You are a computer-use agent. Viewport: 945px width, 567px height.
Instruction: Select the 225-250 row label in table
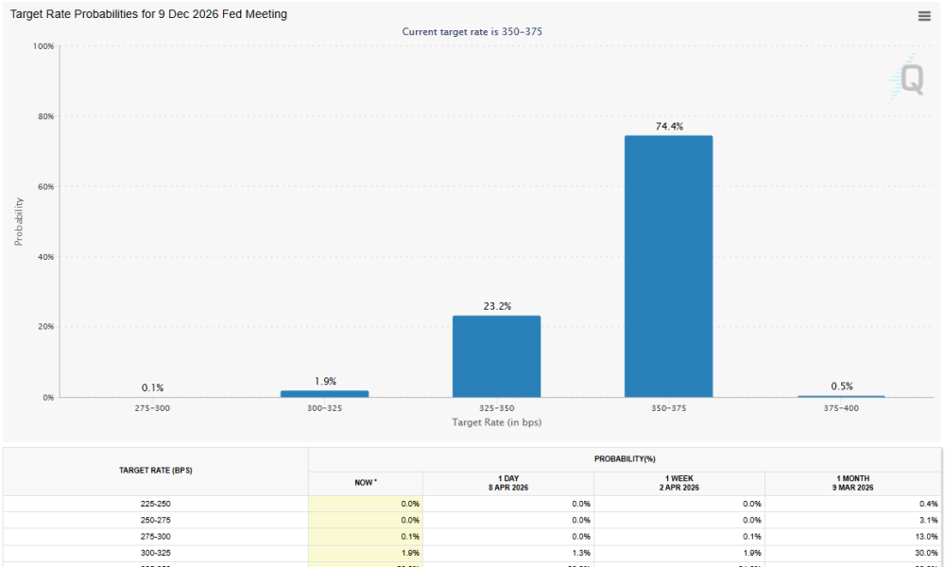coord(156,504)
